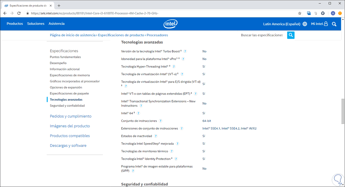
Task: Open the Asistencia menu
Action: [x=56, y=24]
